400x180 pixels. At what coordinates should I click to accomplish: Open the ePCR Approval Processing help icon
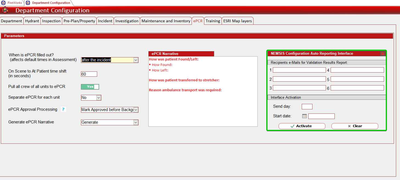(64, 109)
